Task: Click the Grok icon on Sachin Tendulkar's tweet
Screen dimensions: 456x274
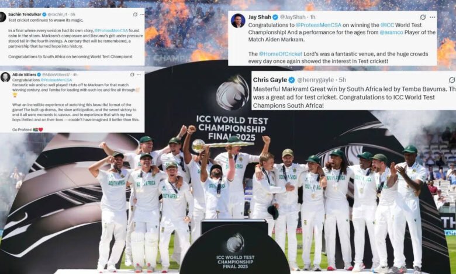Action: [135, 14]
